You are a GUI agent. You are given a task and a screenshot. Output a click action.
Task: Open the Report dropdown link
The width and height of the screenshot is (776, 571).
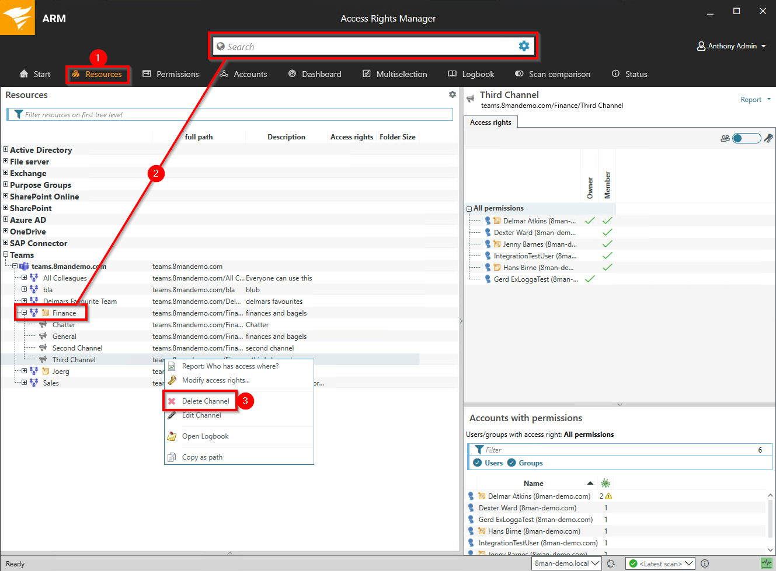[x=755, y=100]
